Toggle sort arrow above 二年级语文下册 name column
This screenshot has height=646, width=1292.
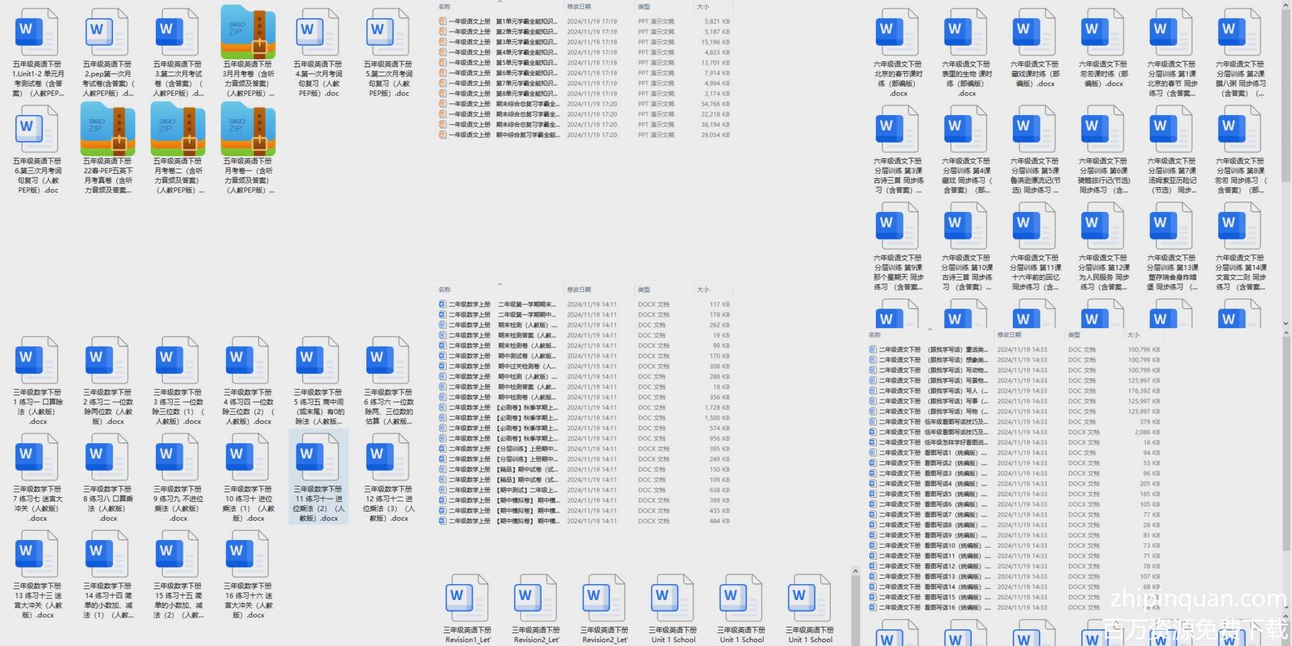930,329
